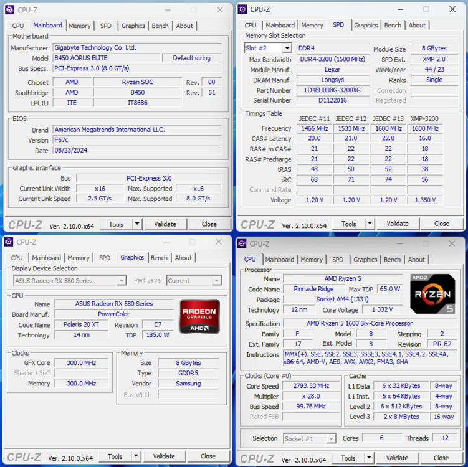Screen dimensions: 468x467
Task: Click Board Manuf. PowerColor value
Action: tap(113, 314)
